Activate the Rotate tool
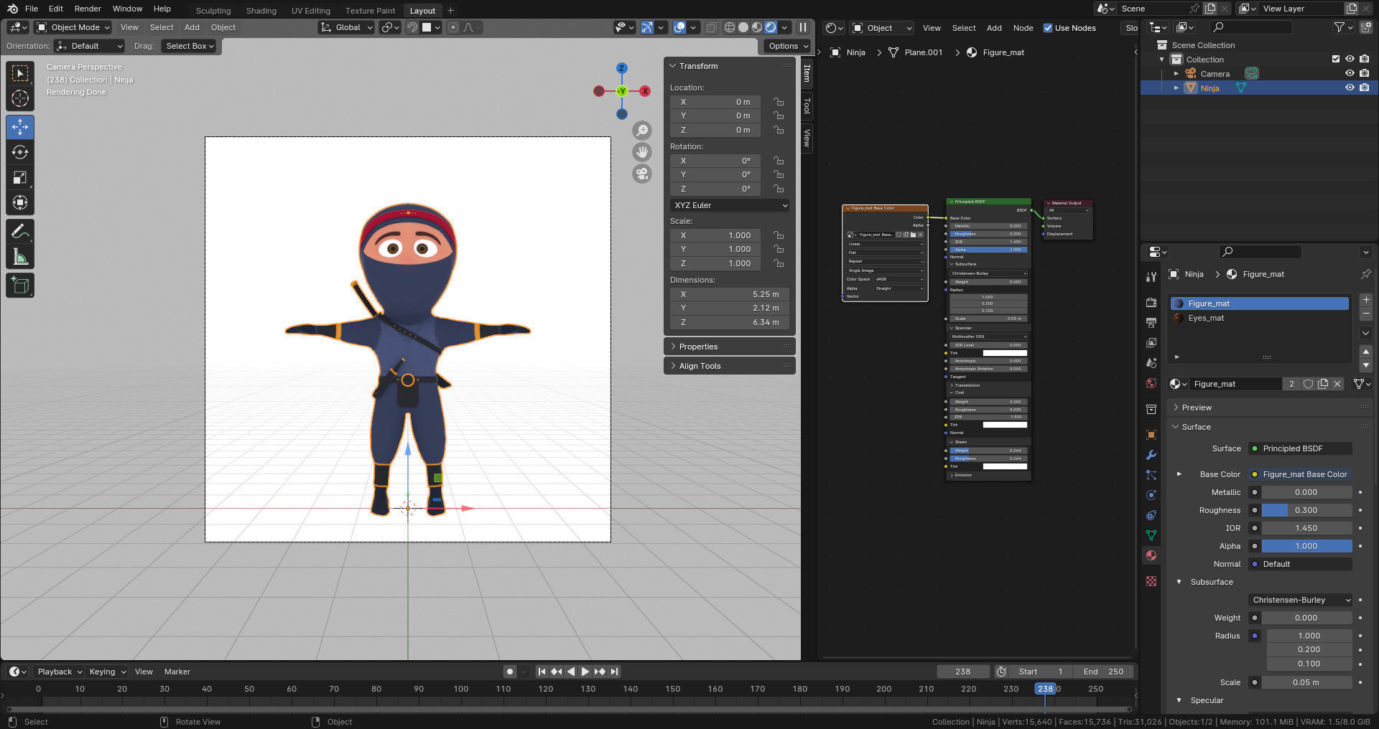 20,152
